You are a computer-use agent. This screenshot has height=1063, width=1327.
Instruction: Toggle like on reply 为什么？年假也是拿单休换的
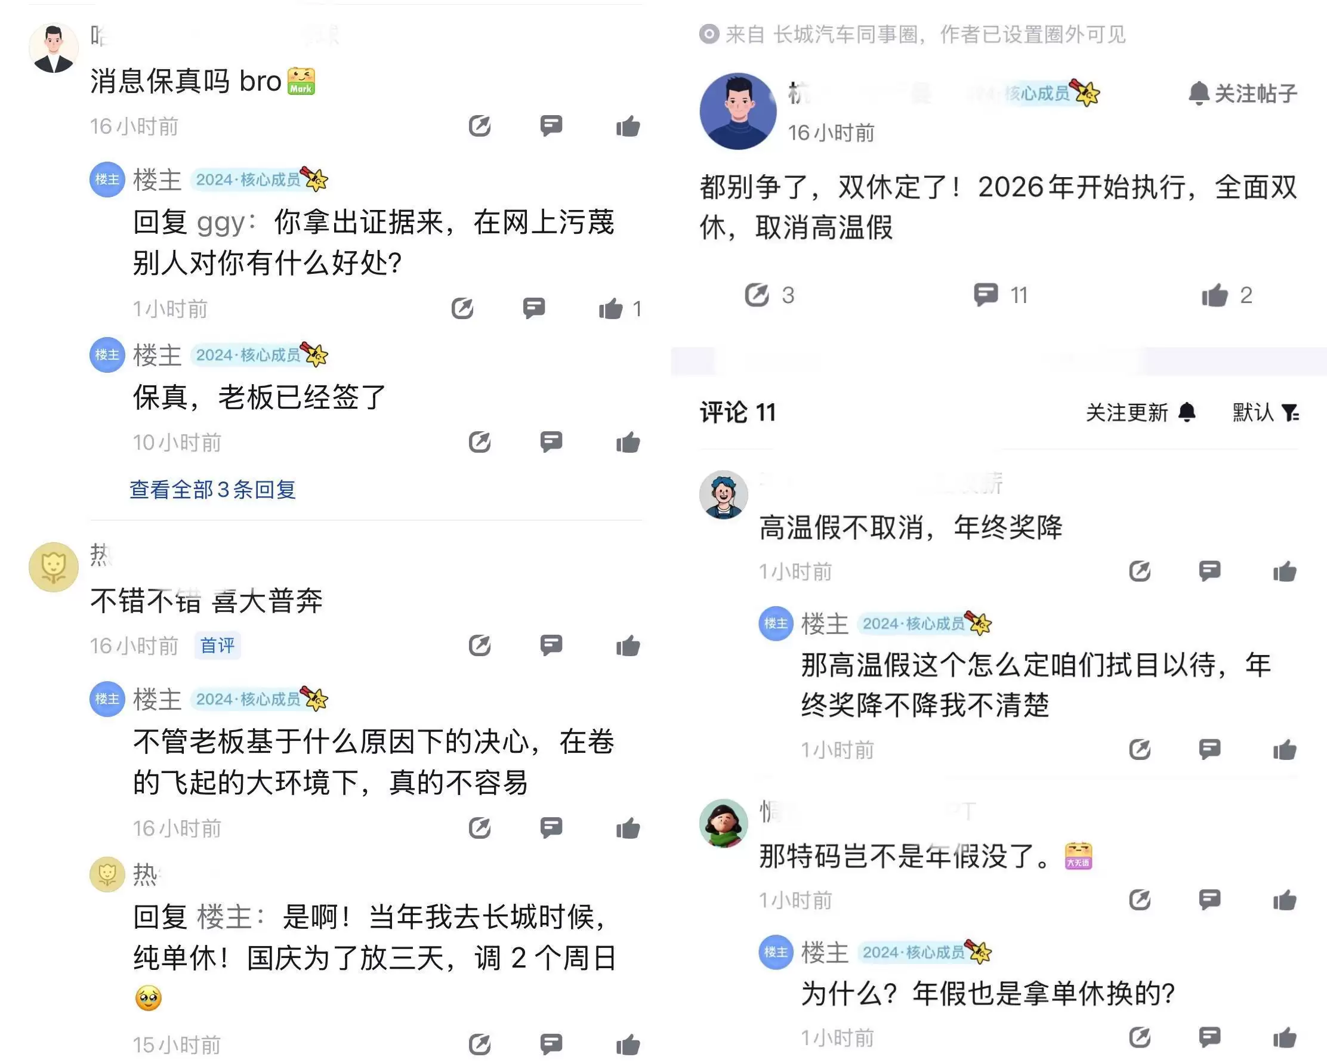pos(1285,1038)
